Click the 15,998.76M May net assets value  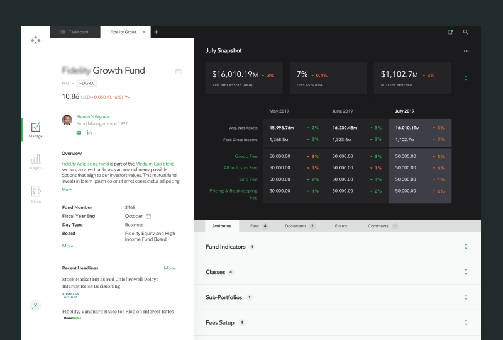click(x=281, y=128)
